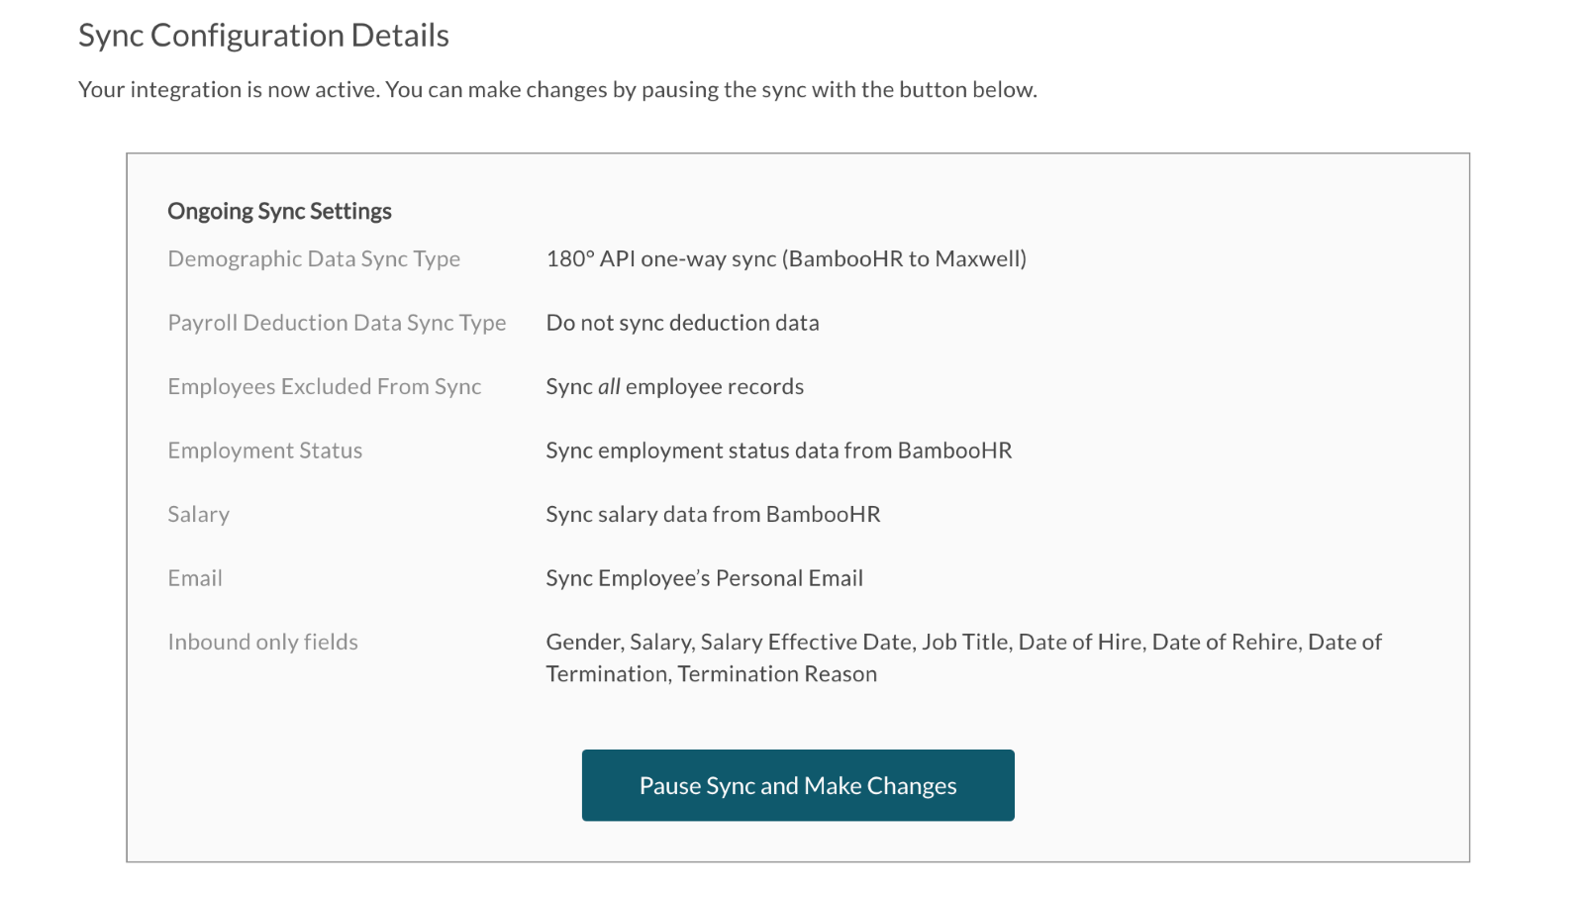This screenshot has width=1584, height=902.
Task: Click the Termination, Termination Reason text line
Action: tap(711, 673)
